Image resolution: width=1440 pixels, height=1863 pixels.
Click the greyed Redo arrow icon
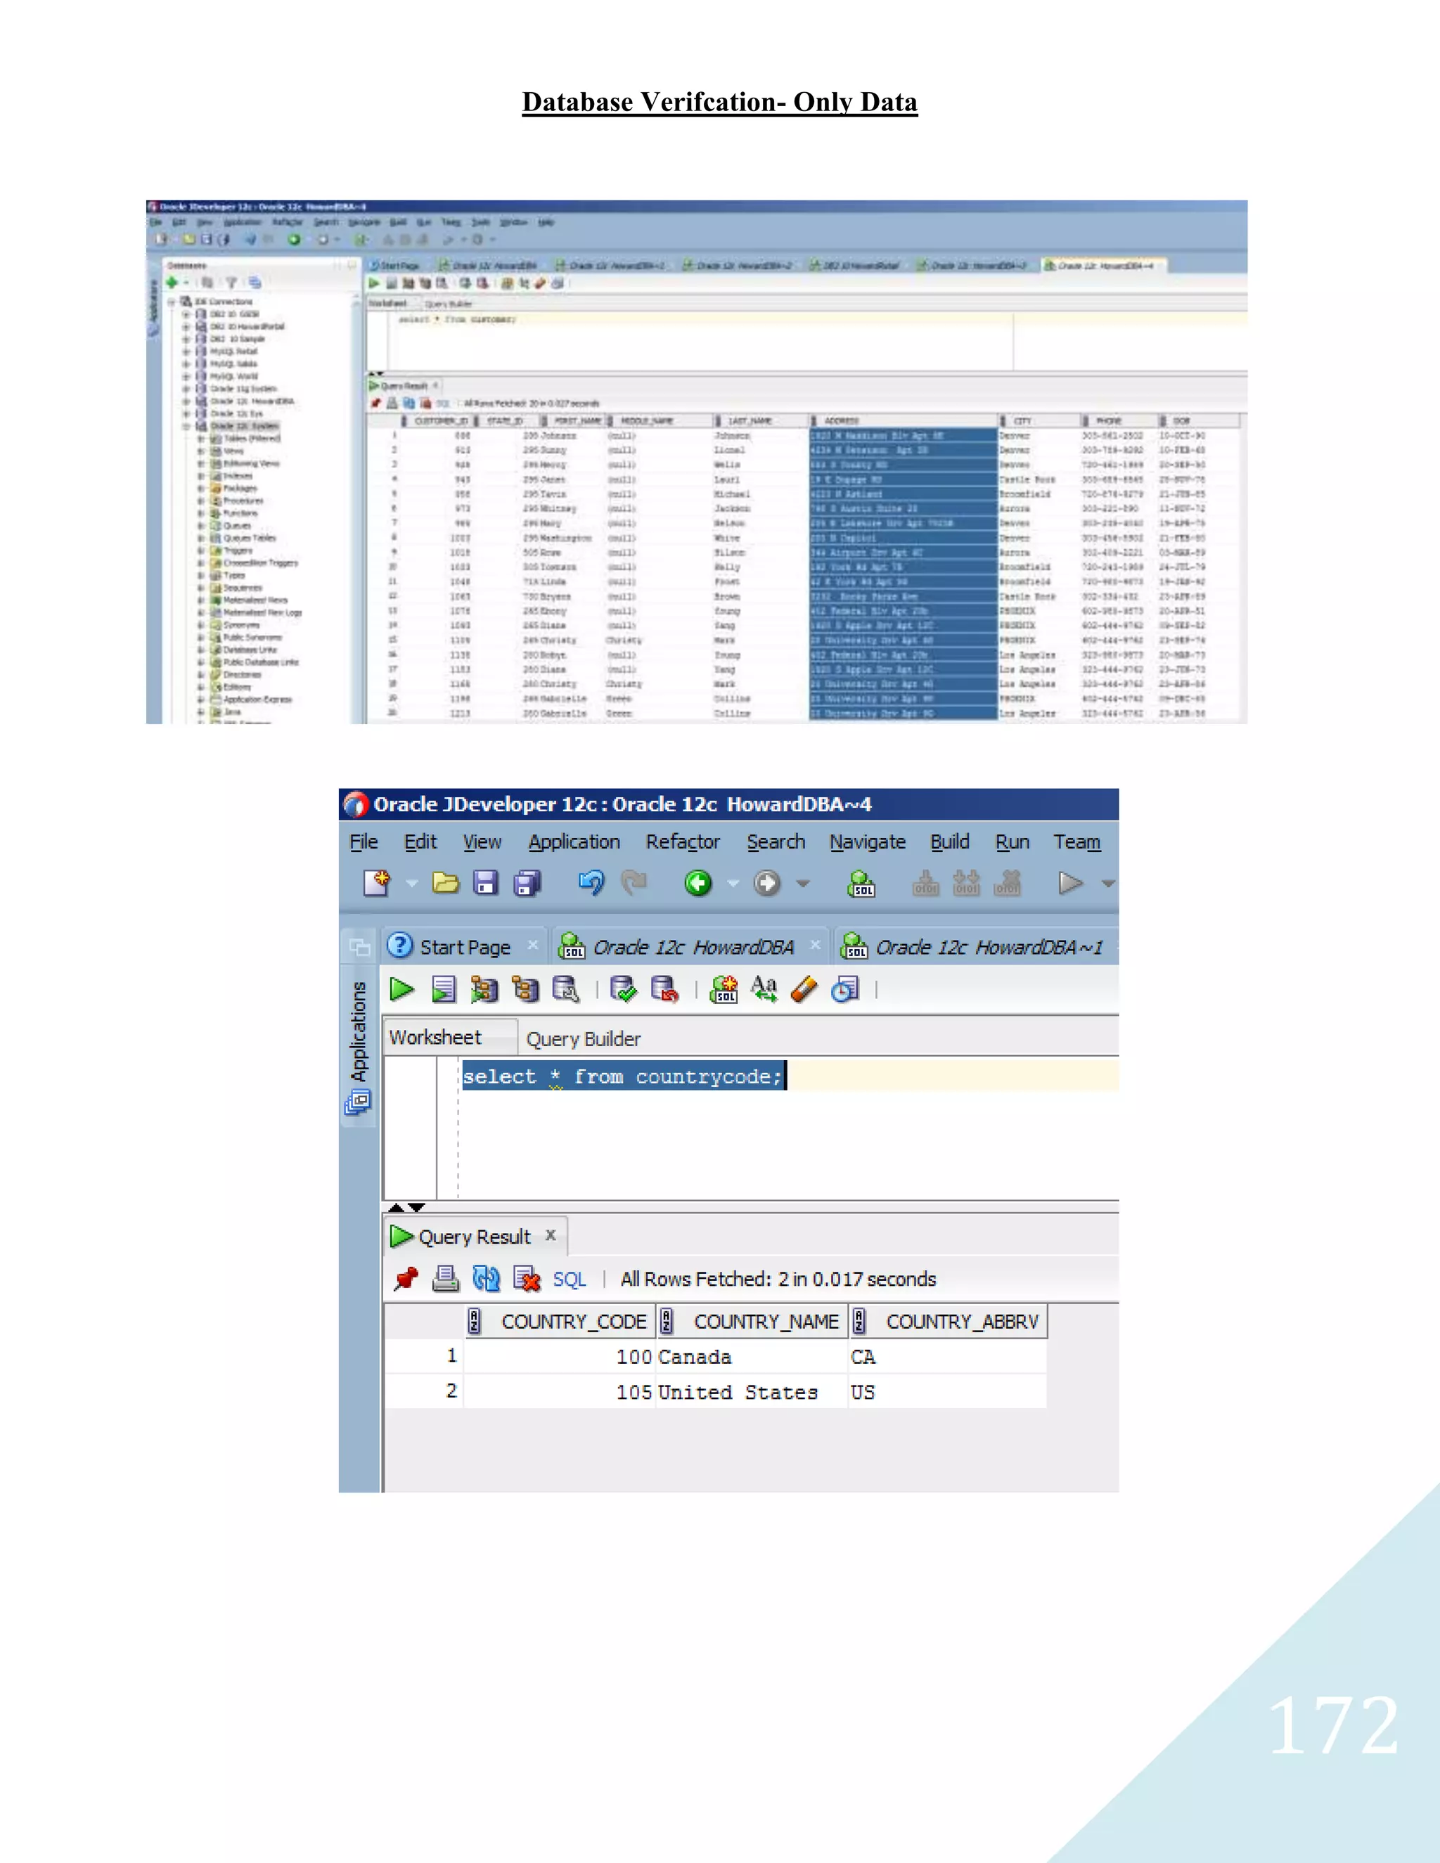coord(634,882)
